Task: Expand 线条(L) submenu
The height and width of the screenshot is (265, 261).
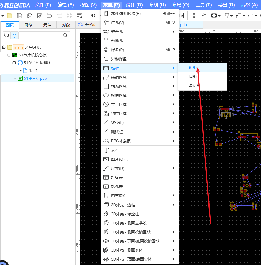Action: [140, 122]
